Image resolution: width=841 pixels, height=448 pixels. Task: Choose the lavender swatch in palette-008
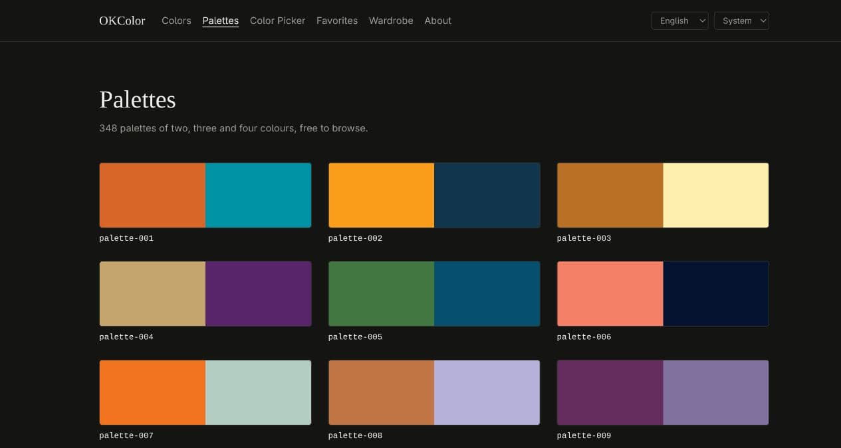[x=487, y=392]
